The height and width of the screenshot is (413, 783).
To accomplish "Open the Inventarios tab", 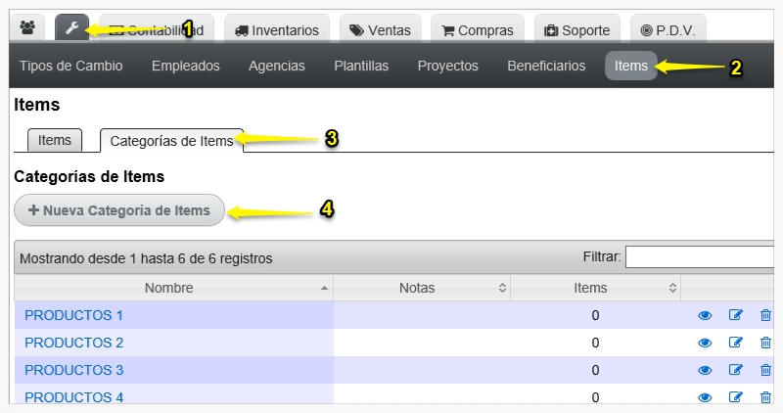I will tap(277, 30).
